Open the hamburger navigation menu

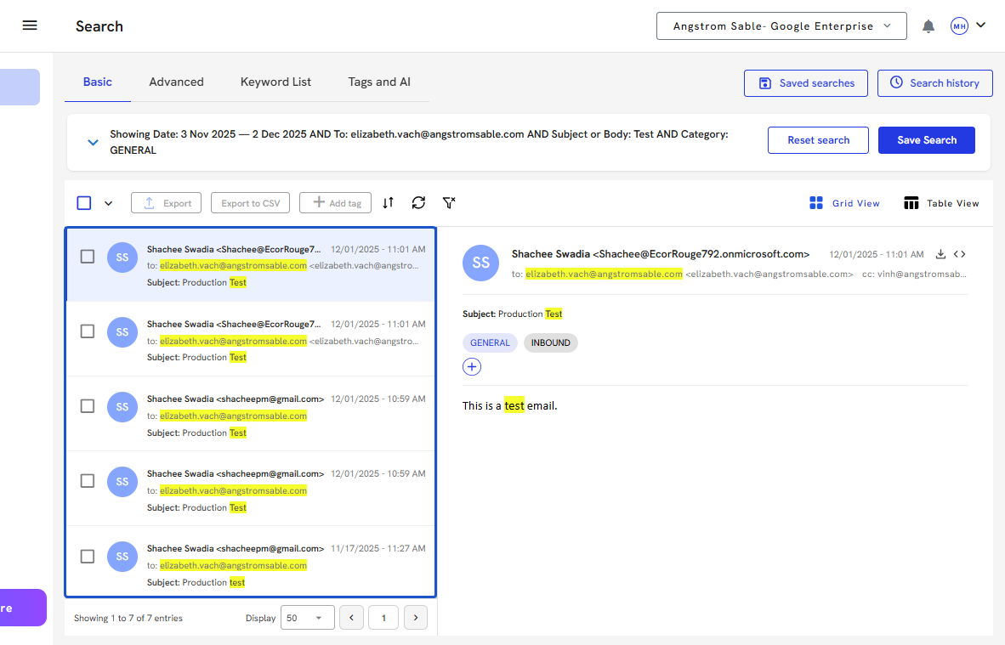30,25
